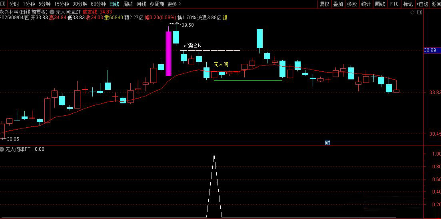
Task: Click the 震仓K annotation label
Action: click(195, 45)
